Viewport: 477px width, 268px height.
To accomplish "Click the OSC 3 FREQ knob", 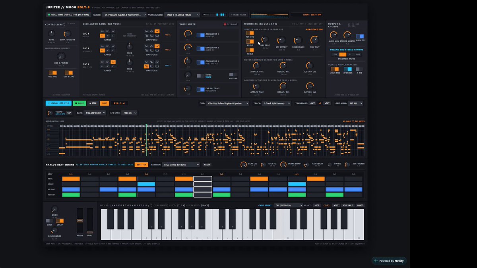I will coord(130,62).
